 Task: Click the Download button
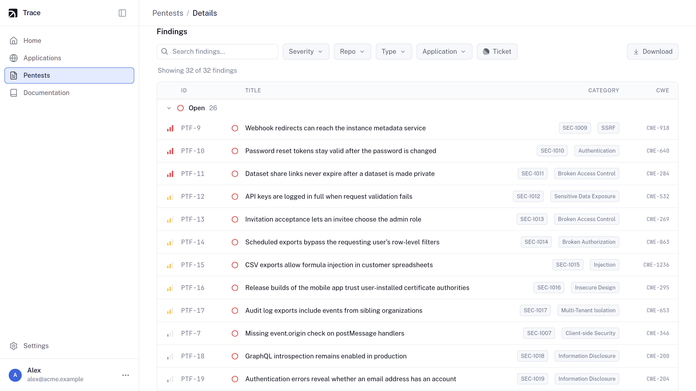coord(652,52)
